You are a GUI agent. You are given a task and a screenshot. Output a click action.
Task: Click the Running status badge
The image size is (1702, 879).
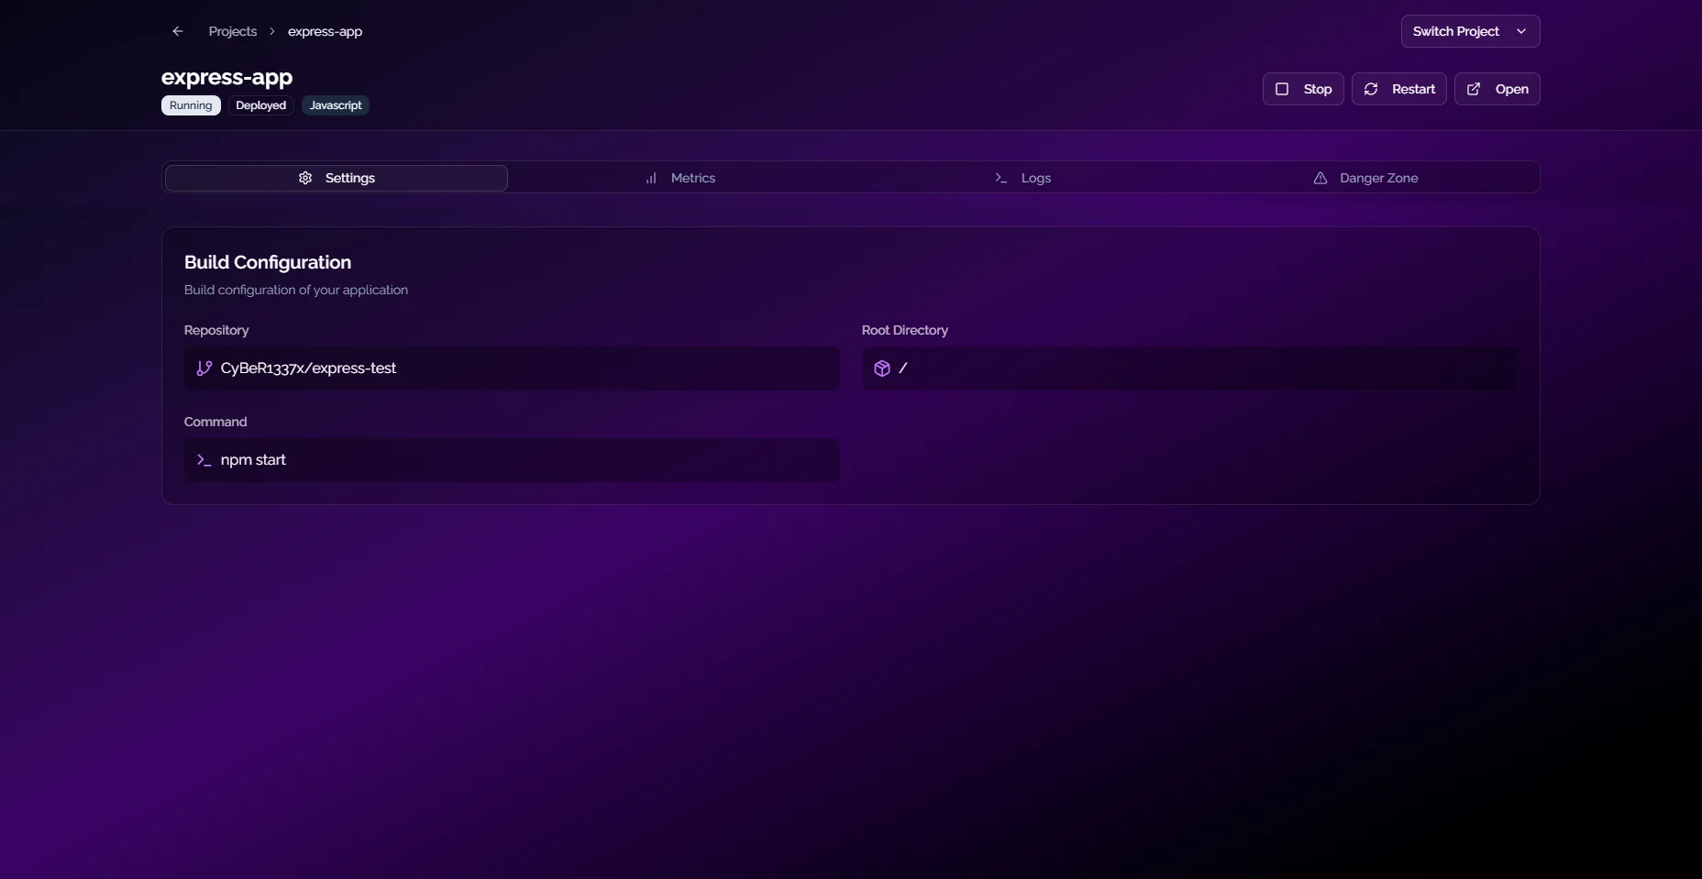(x=191, y=105)
